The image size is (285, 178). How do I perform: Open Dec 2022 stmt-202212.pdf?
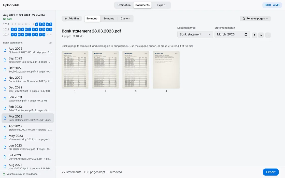28,89
